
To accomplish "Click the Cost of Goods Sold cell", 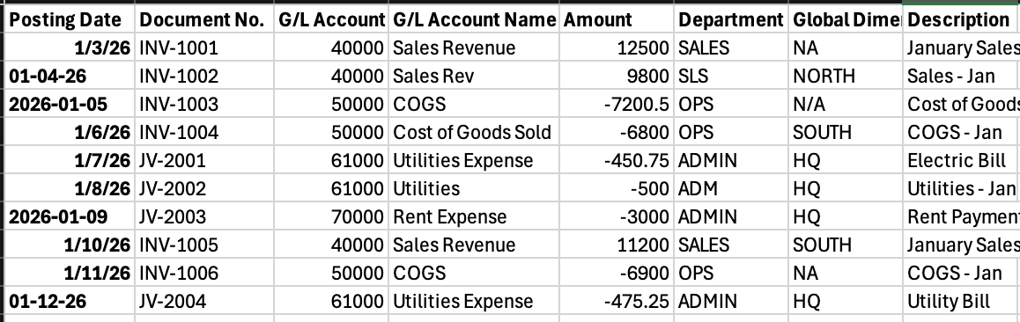I will (x=474, y=133).
